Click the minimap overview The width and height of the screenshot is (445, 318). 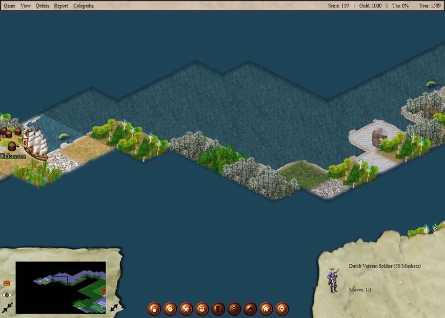point(60,287)
